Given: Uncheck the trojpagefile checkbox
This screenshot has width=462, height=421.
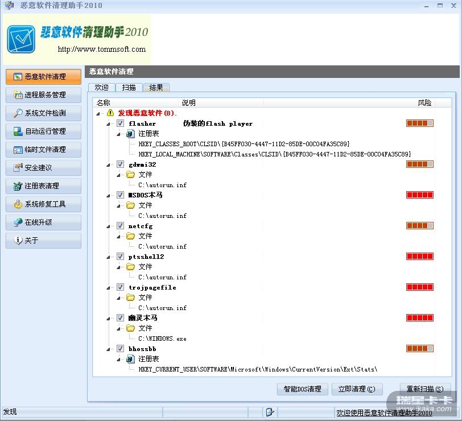Looking at the screenshot, I should (x=120, y=287).
